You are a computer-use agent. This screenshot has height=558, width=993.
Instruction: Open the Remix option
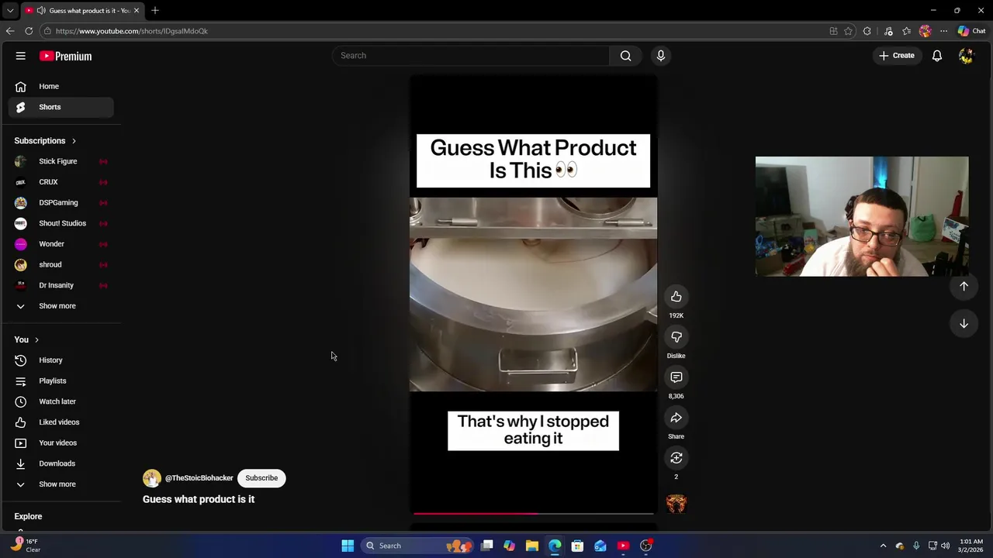676,458
